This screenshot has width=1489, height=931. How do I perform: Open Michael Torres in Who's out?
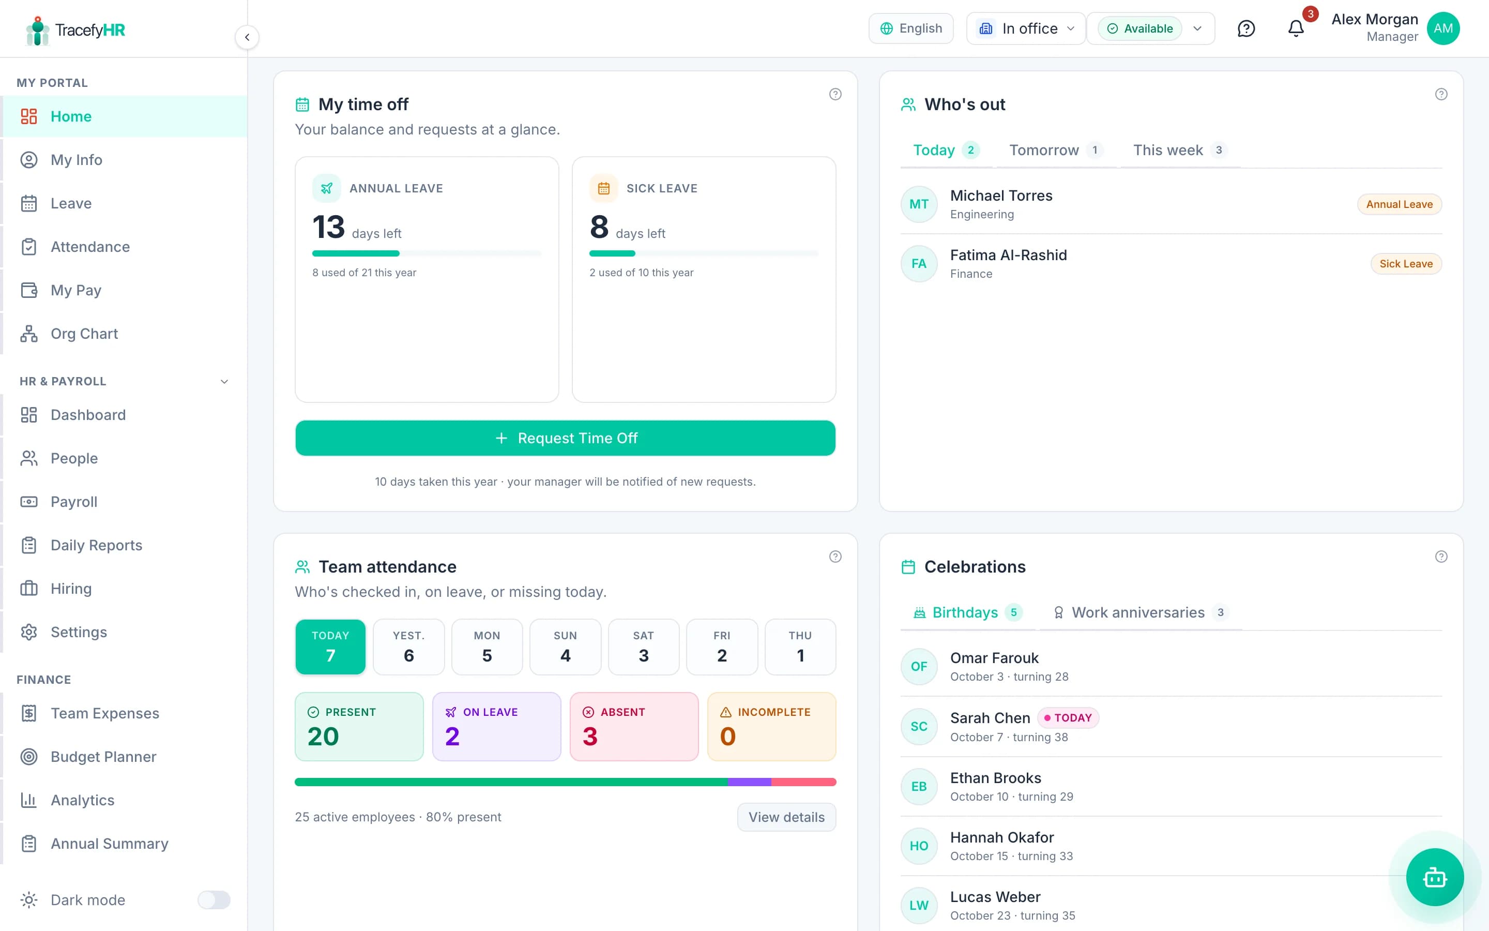pos(1171,204)
